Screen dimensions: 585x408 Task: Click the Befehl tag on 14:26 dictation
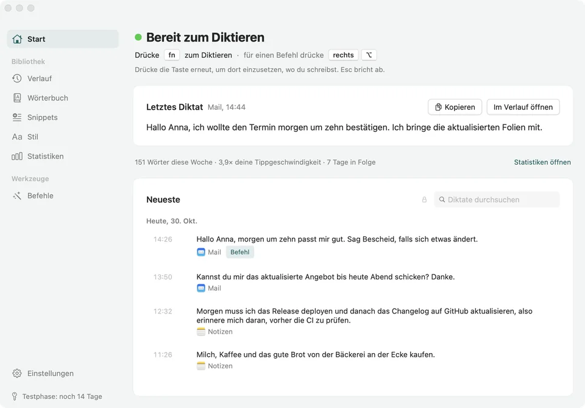tap(240, 252)
